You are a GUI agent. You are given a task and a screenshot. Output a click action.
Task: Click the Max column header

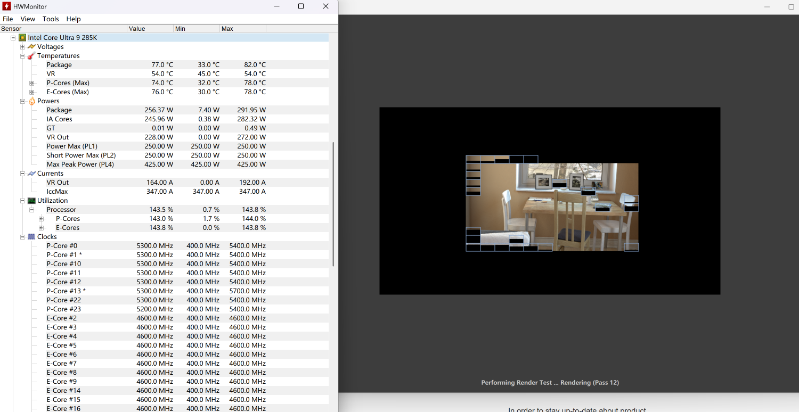pyautogui.click(x=242, y=29)
